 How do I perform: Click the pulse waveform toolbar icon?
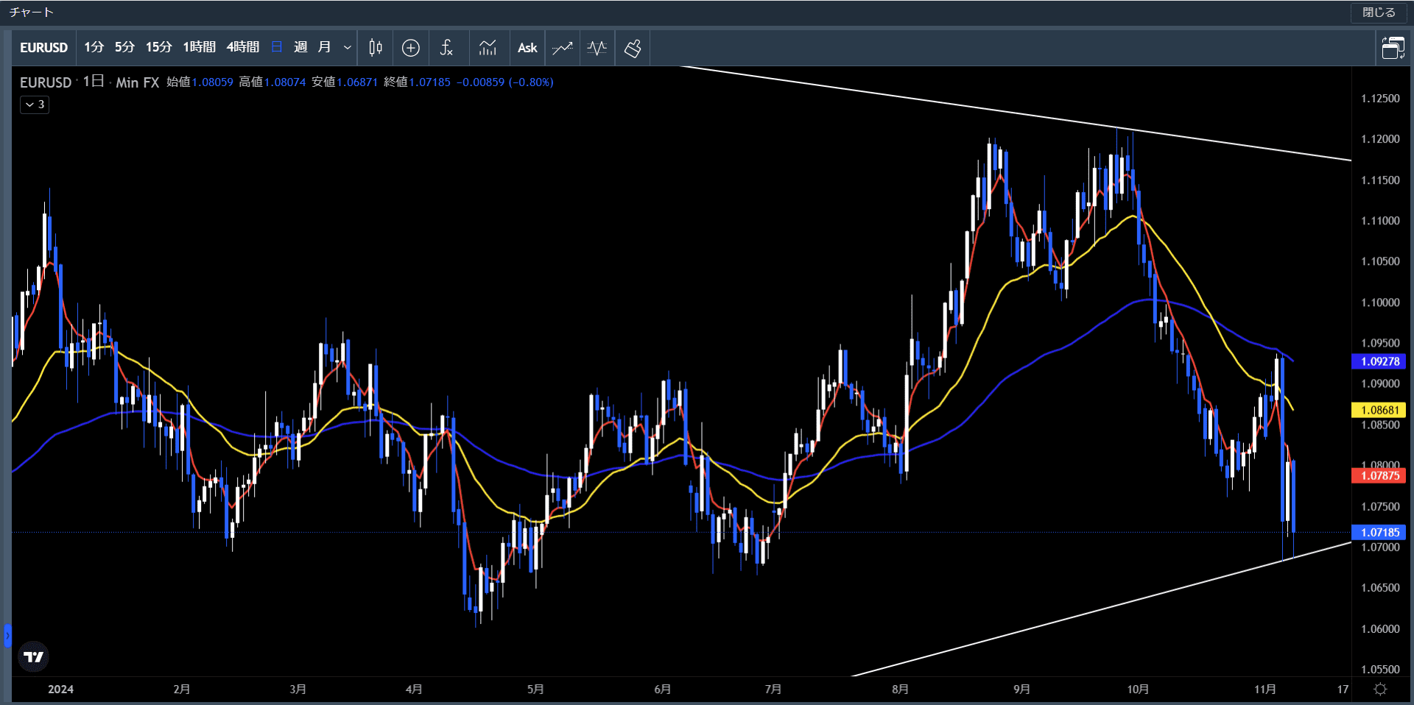597,48
